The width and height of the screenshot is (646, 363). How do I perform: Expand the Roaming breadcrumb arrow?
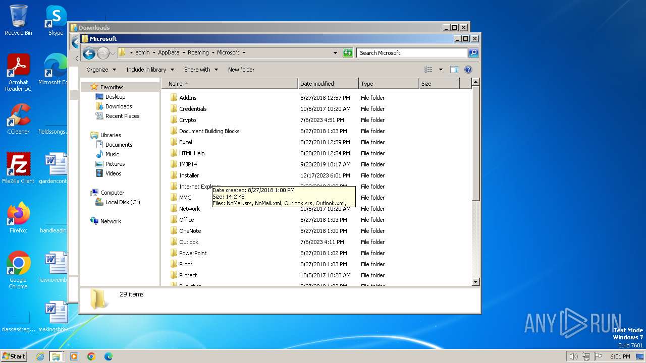coord(213,52)
